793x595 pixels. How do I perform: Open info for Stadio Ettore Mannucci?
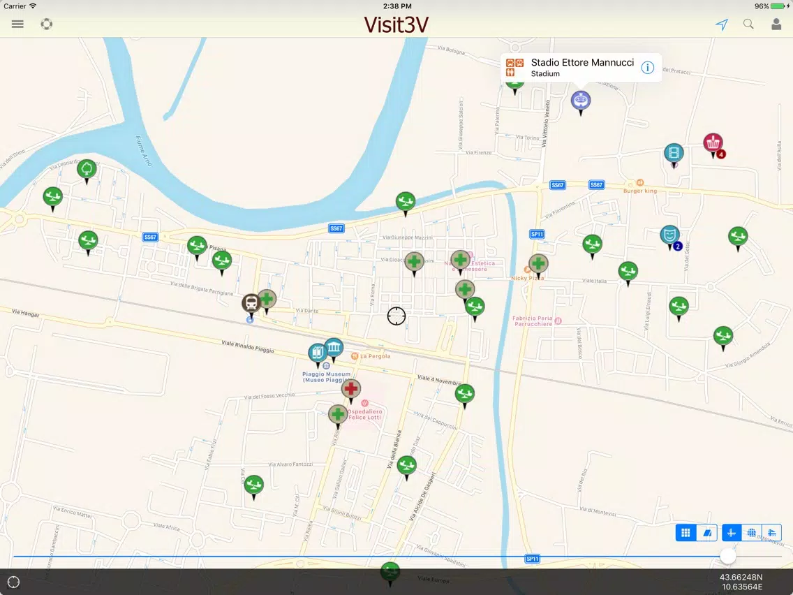pyautogui.click(x=648, y=67)
